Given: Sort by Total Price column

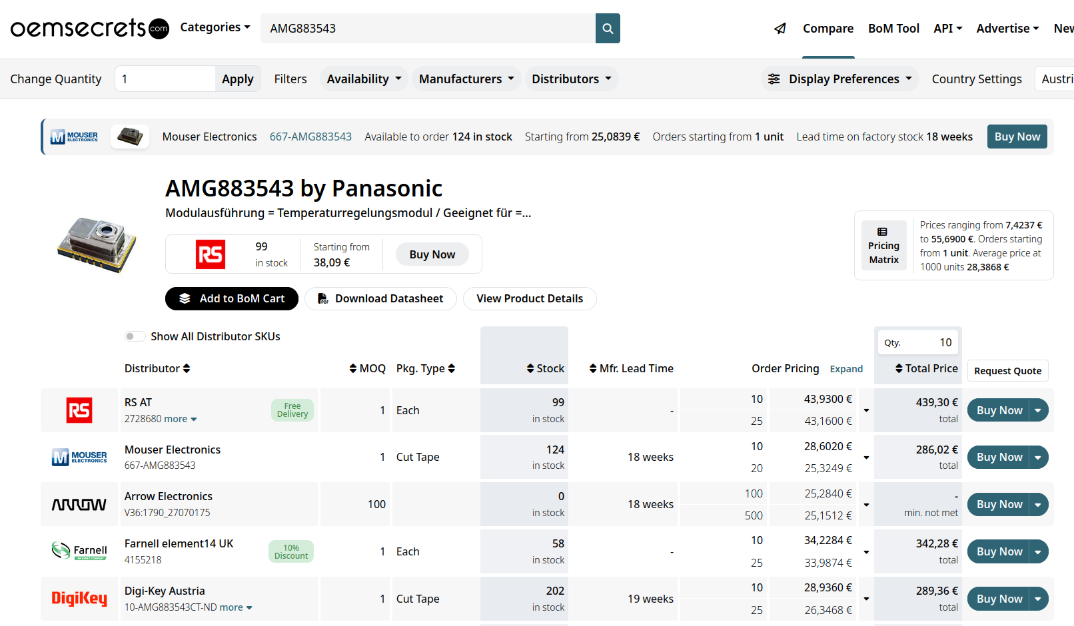Looking at the screenshot, I should click(x=927, y=368).
